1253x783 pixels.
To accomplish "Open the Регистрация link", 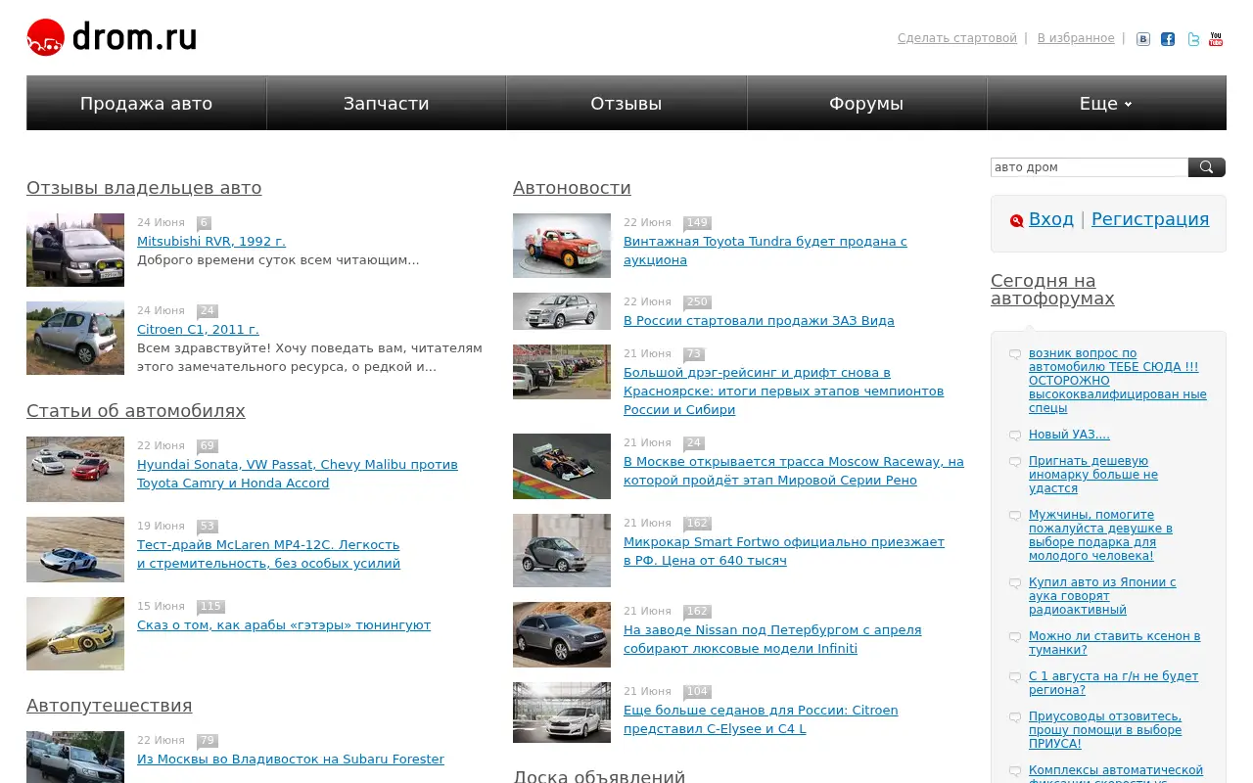I will [x=1150, y=219].
